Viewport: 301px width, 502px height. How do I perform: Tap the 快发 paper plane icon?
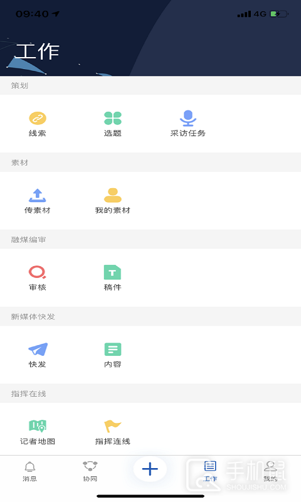point(38,350)
